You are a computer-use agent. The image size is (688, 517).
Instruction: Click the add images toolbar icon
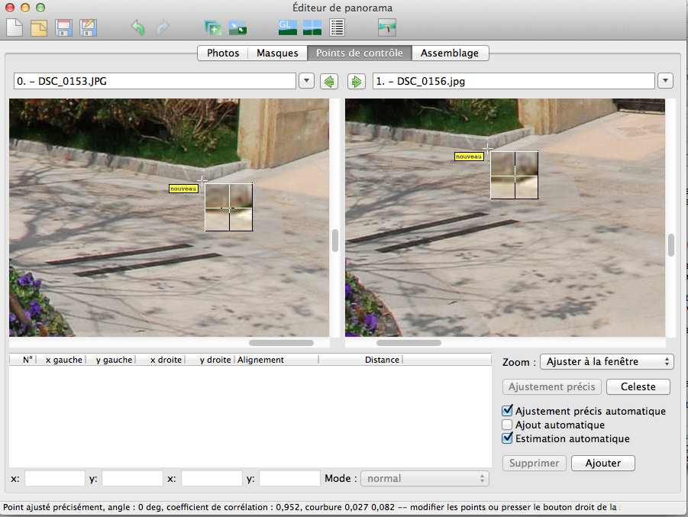(213, 28)
